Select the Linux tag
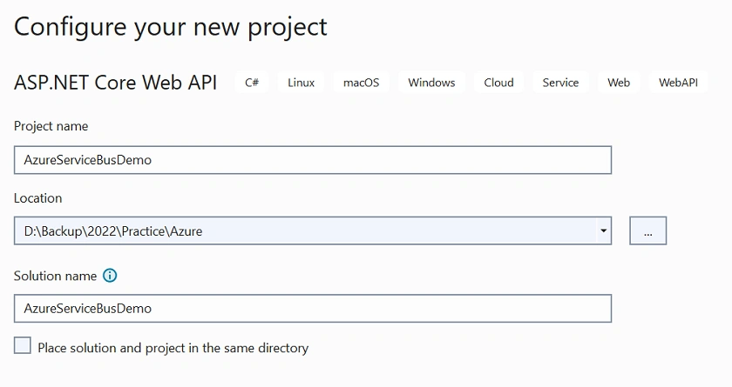 pos(302,83)
